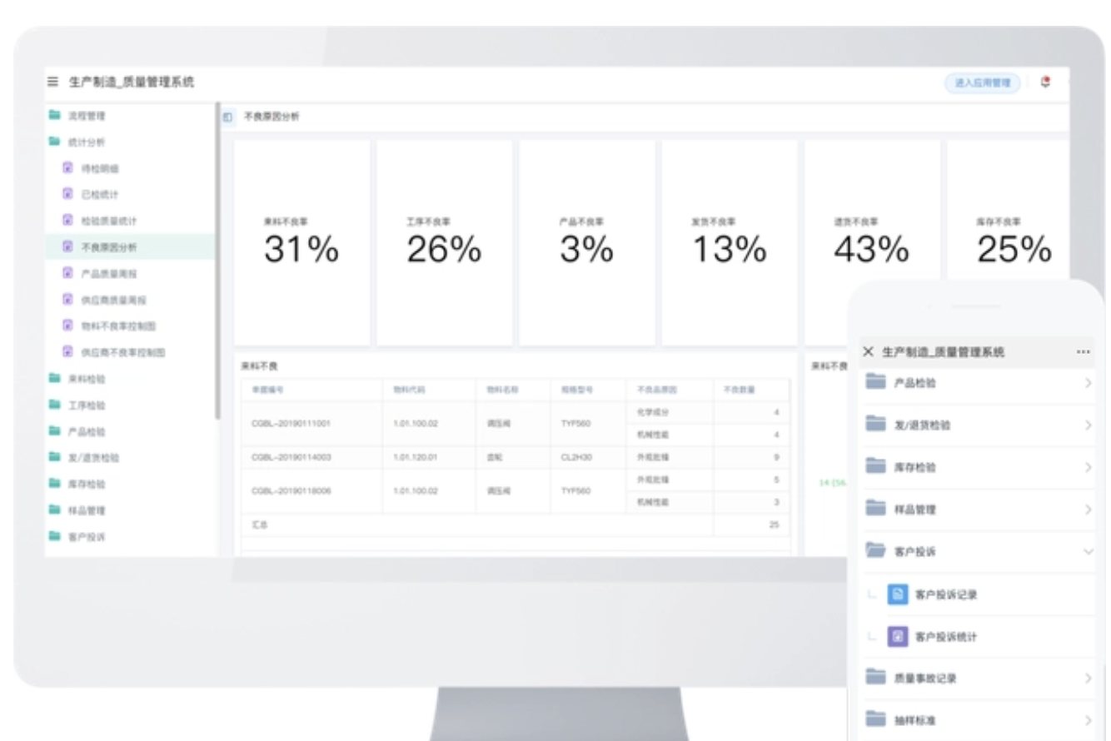Click the 工序检验 folder icon in desktop sidebar
Screen dimensions: 1111x741
tap(54, 405)
